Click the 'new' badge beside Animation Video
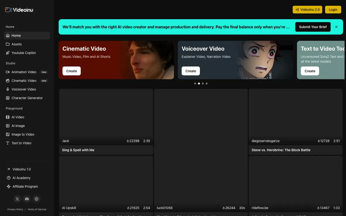The width and height of the screenshot is (346, 216). (x=44, y=72)
